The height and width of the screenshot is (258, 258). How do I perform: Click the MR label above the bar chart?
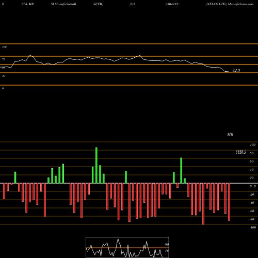(x=230, y=134)
